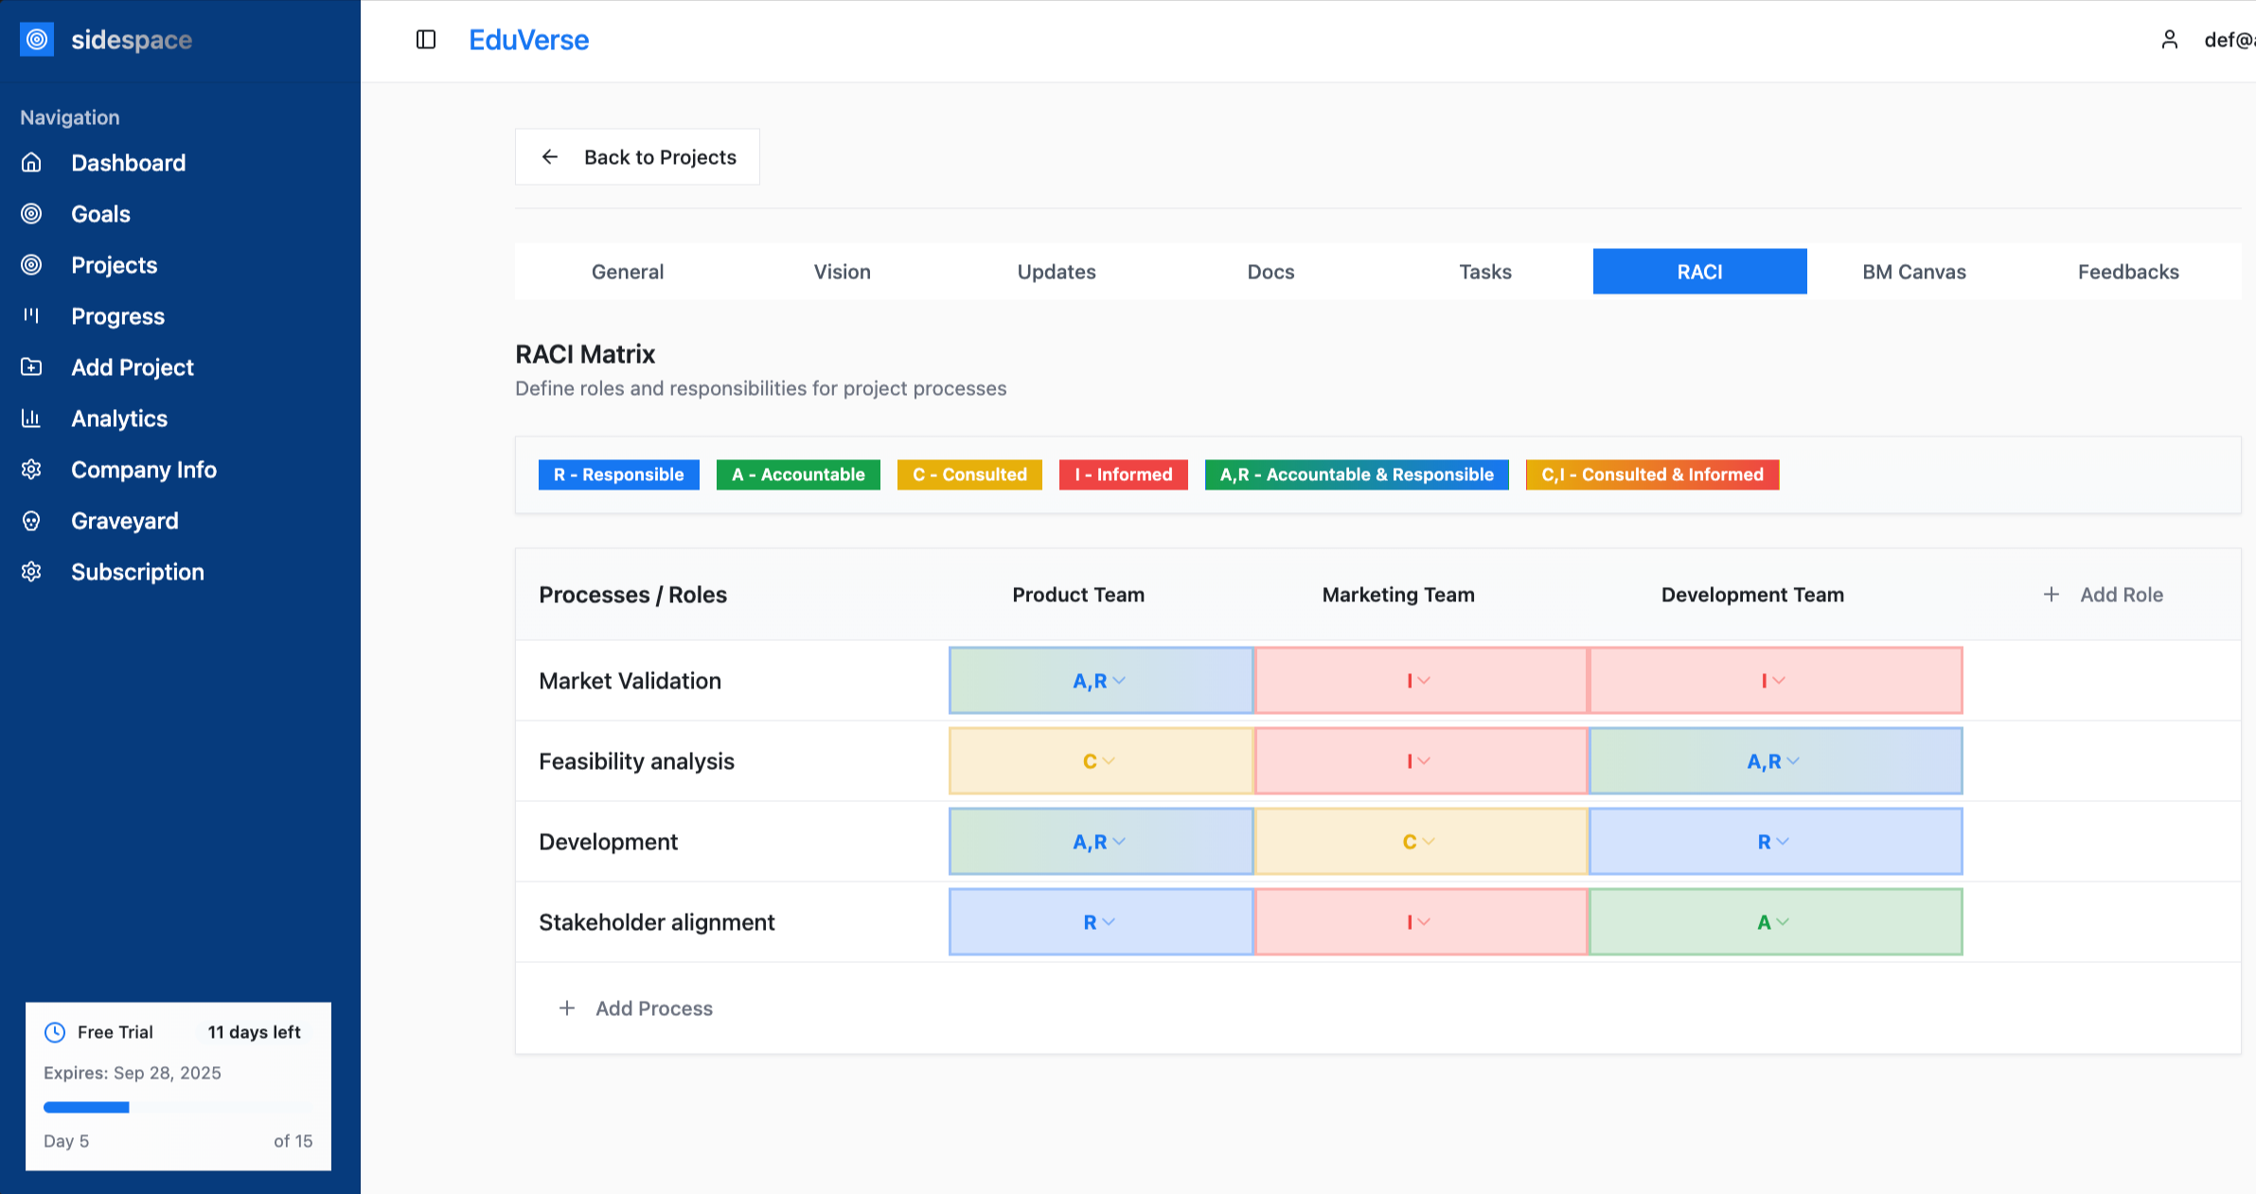Open Stakeholder alignment Development Team A dropdown
Screen dimensions: 2256x1194
point(1775,922)
